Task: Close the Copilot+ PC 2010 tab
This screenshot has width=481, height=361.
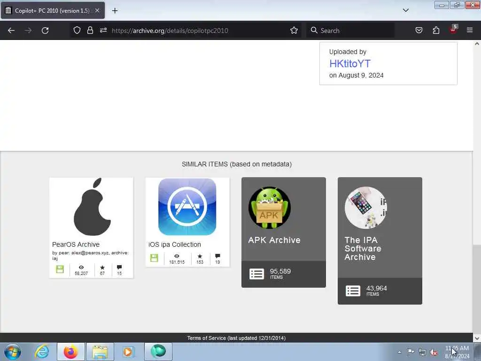Action: pos(97,10)
